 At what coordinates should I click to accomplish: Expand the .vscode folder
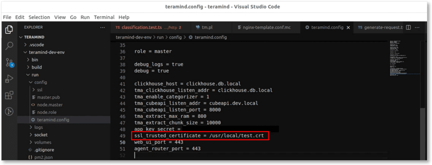point(25,45)
